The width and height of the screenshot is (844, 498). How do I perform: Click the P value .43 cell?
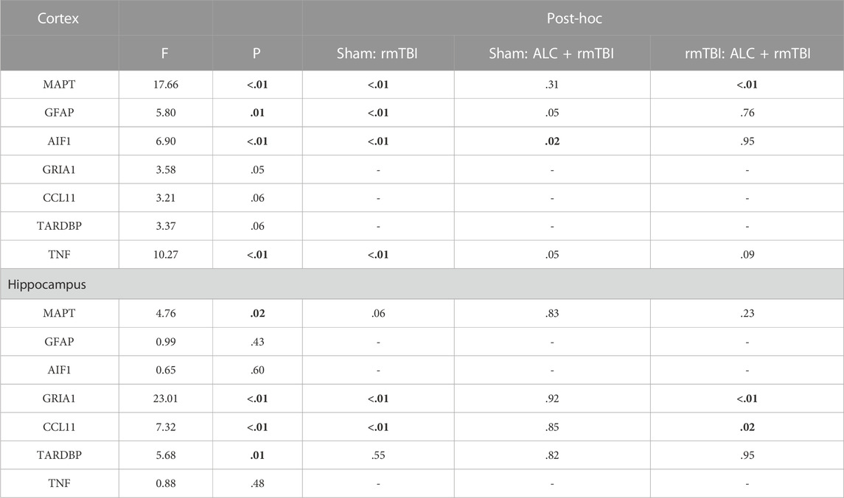(257, 342)
